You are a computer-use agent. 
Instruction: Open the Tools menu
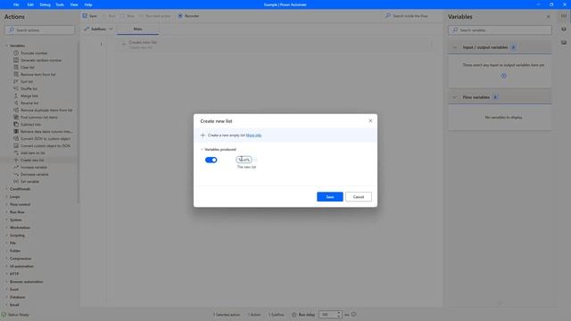click(x=60, y=4)
